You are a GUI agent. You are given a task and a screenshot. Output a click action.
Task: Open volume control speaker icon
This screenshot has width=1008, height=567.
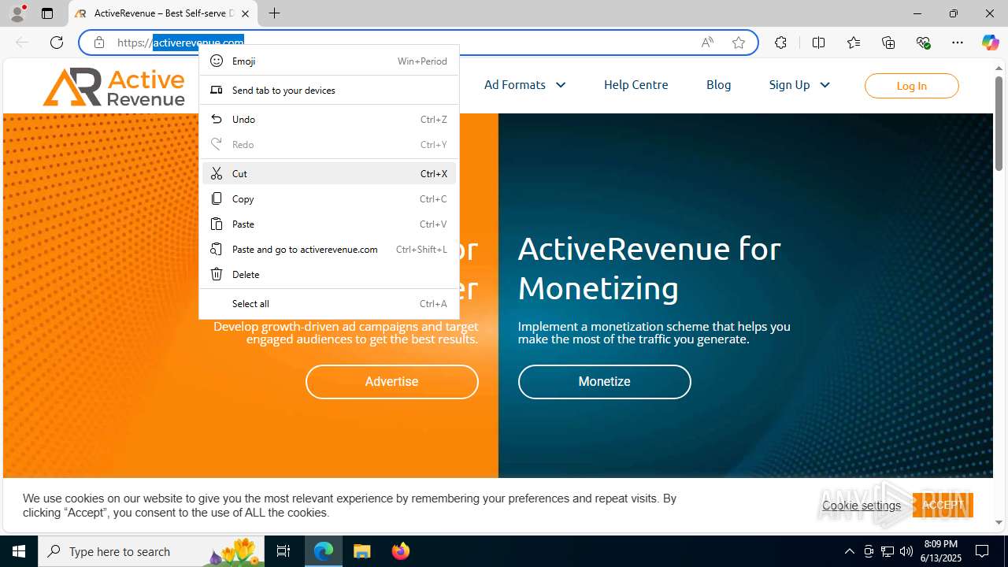pos(906,551)
